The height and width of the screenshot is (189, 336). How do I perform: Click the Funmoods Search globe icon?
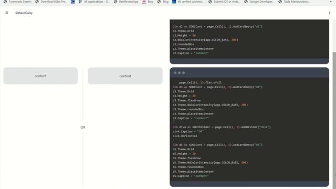click(x=5, y=2)
